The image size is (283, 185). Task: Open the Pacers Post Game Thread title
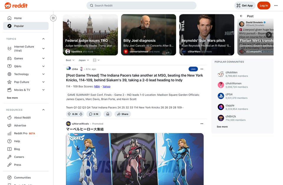pyautogui.click(x=134, y=78)
